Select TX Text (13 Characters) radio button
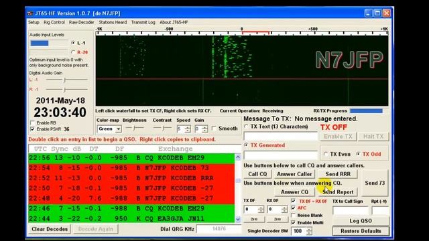 (246, 127)
